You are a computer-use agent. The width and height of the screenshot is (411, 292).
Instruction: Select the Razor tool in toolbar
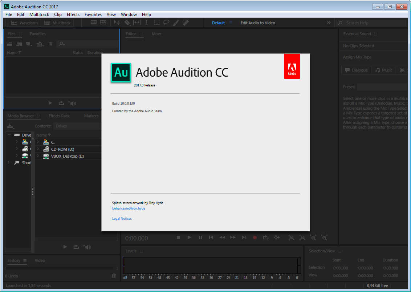click(x=127, y=23)
